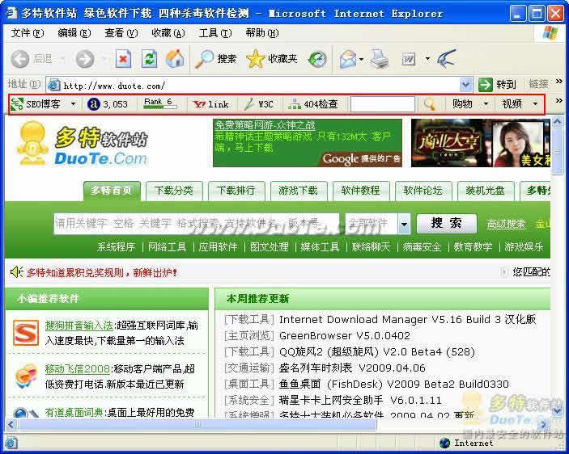Viewport: 569px width, 454px height.
Task: Open the Search (搜索) toolbar button
Action: point(215,59)
